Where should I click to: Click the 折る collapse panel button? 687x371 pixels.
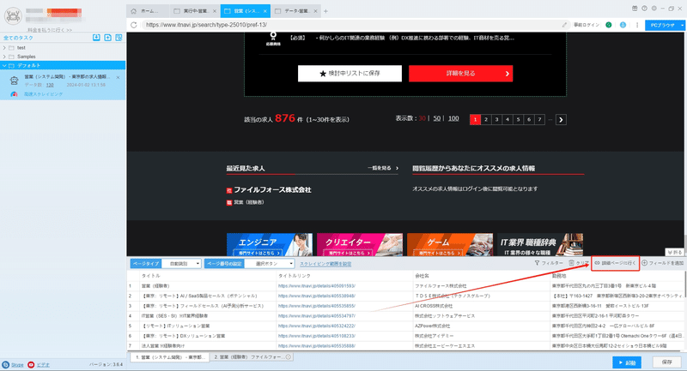pyautogui.click(x=674, y=252)
